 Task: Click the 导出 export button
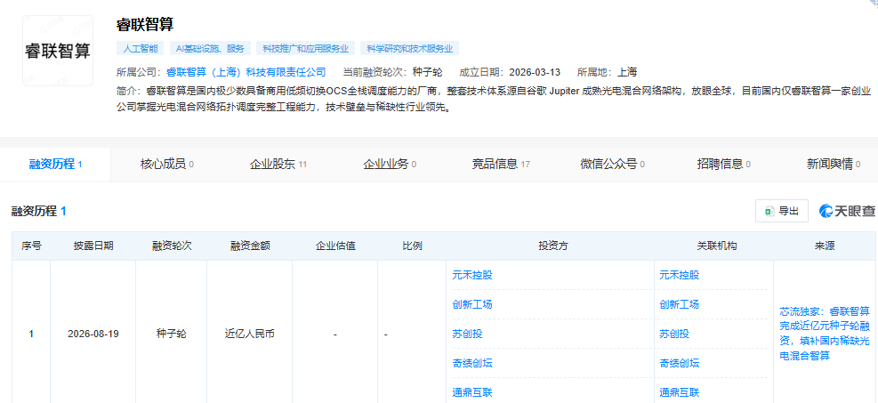point(782,211)
